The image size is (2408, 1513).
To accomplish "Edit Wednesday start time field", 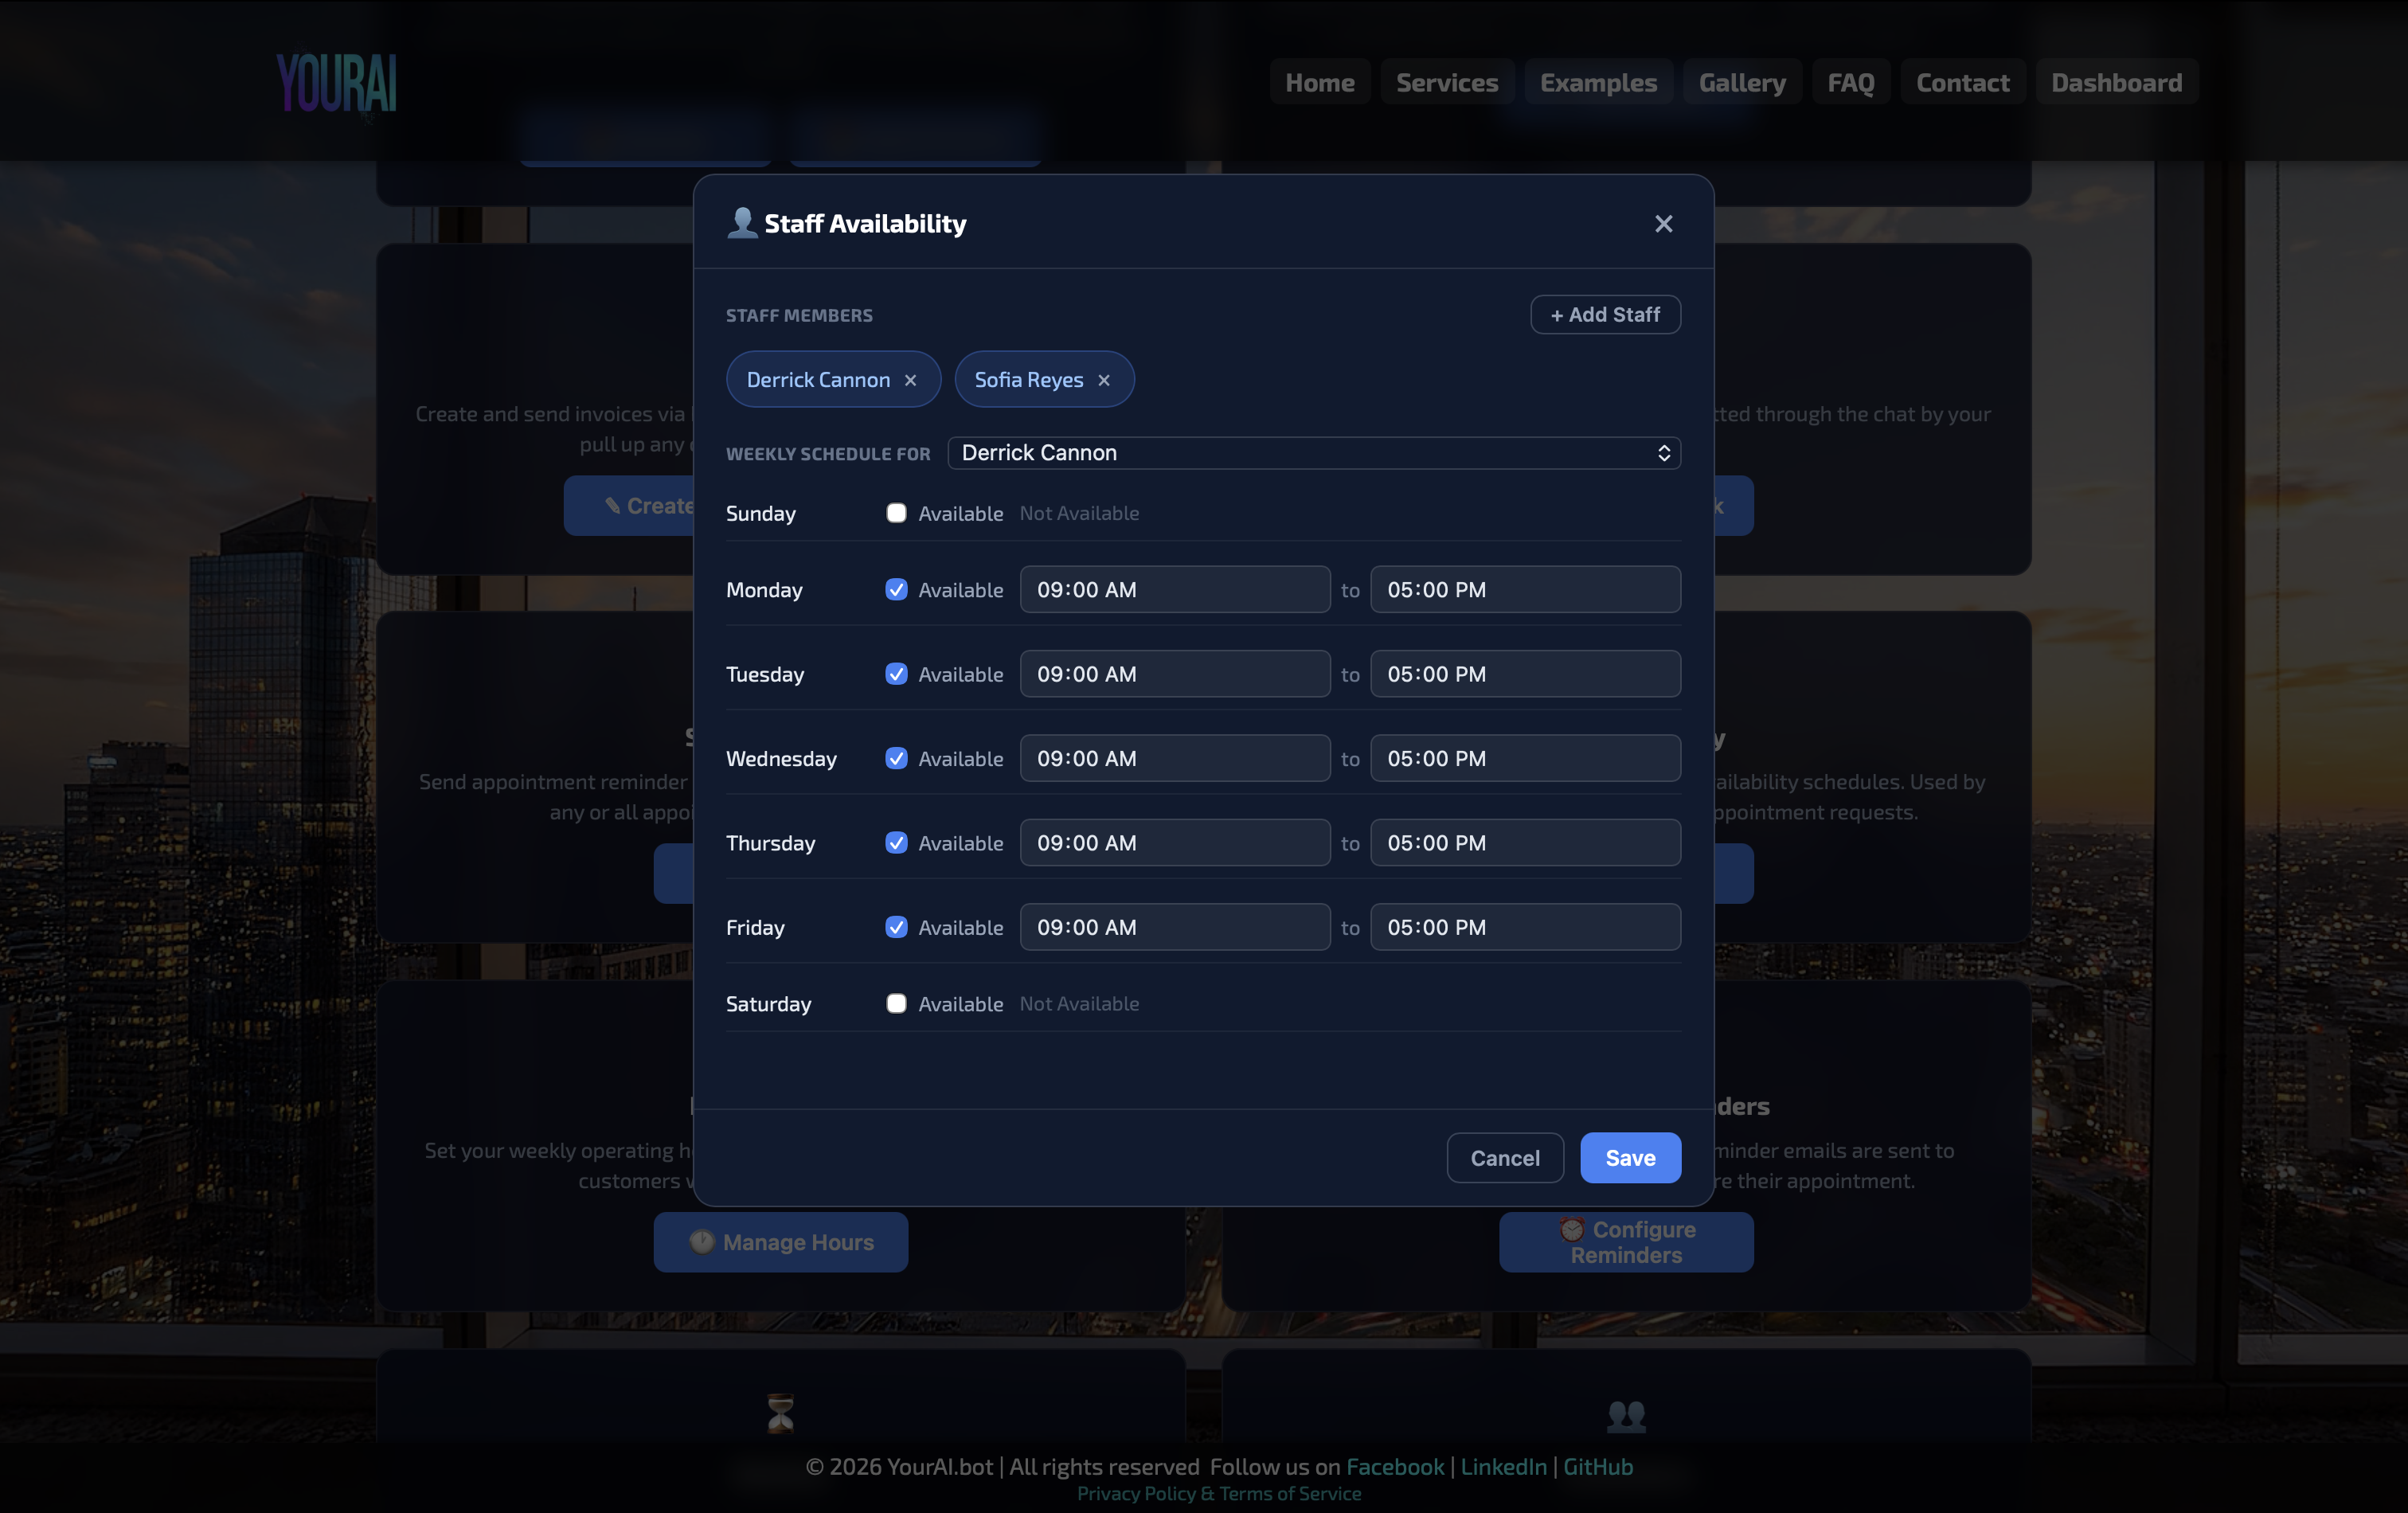I will pos(1175,759).
